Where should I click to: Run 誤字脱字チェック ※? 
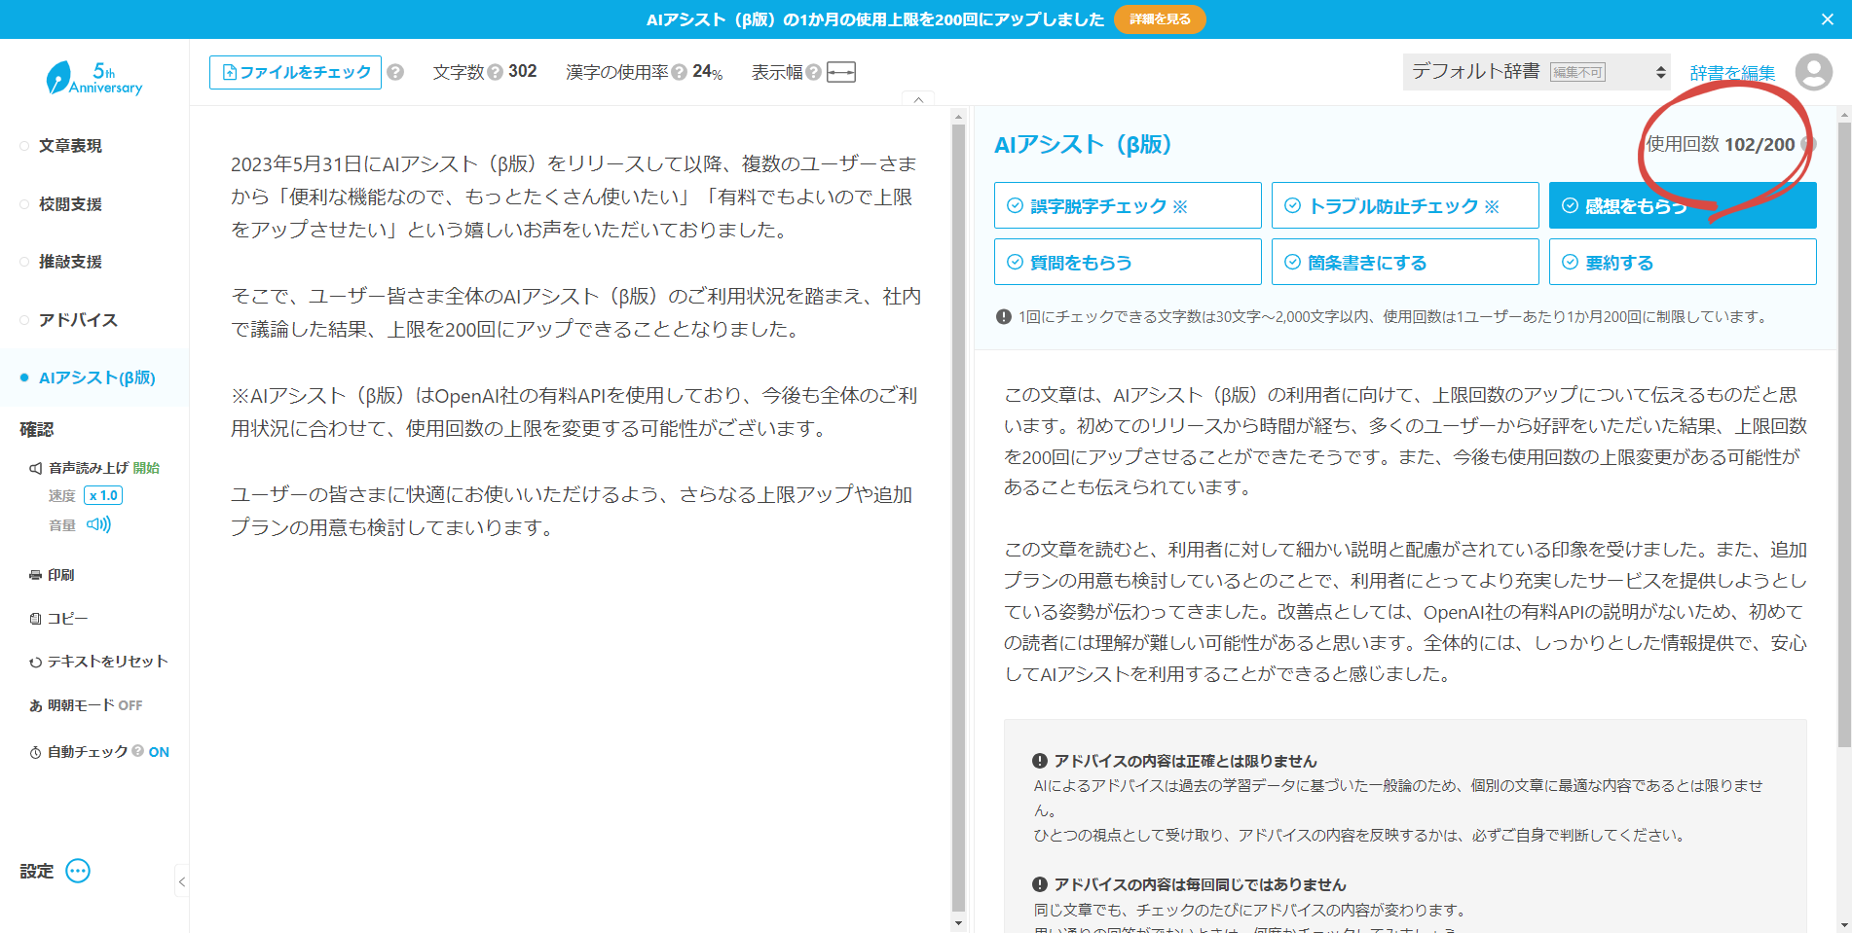click(x=1128, y=205)
